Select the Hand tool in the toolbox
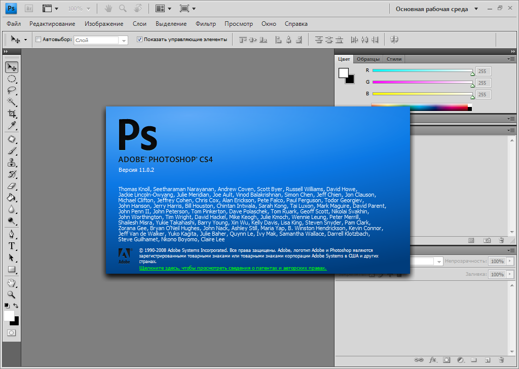 coord(12,283)
